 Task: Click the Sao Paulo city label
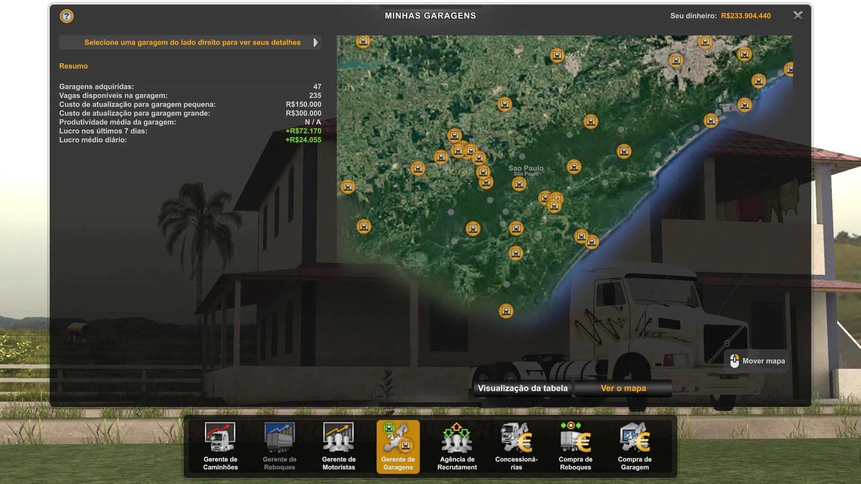click(x=526, y=169)
